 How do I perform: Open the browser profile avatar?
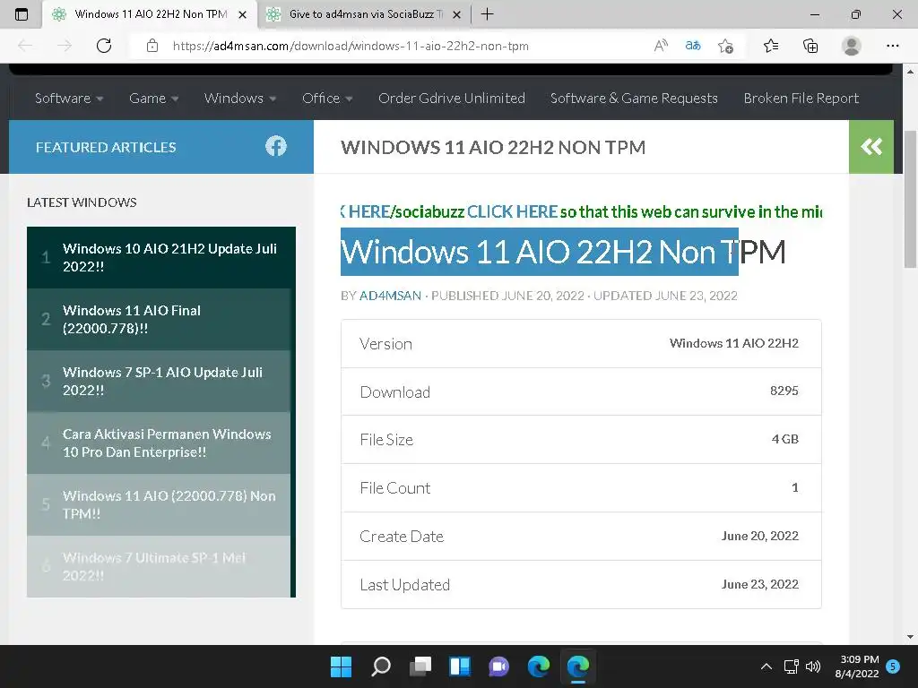[852, 46]
